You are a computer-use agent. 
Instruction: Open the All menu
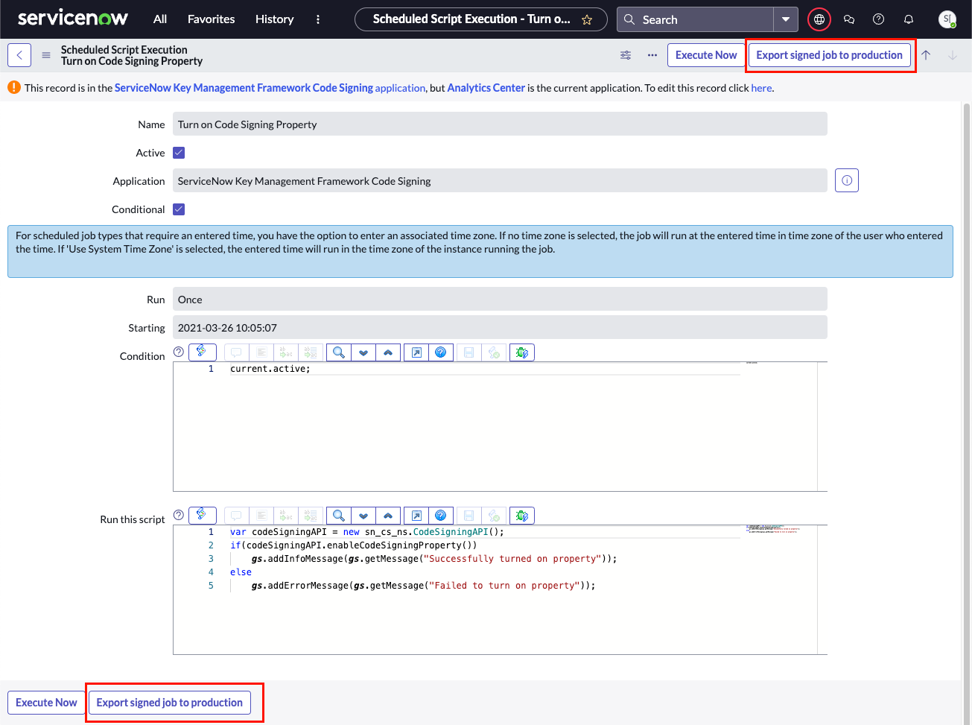click(160, 19)
